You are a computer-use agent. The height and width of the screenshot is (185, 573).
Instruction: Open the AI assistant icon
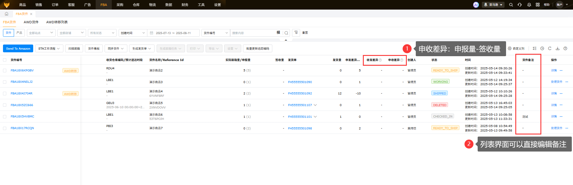tap(476, 5)
